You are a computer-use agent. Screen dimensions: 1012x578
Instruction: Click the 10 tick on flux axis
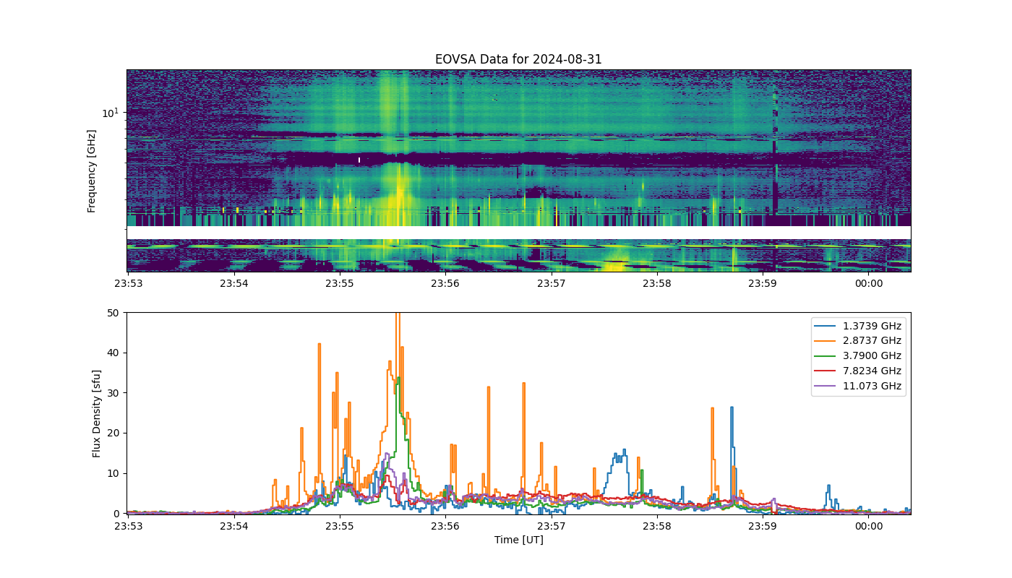coord(113,473)
